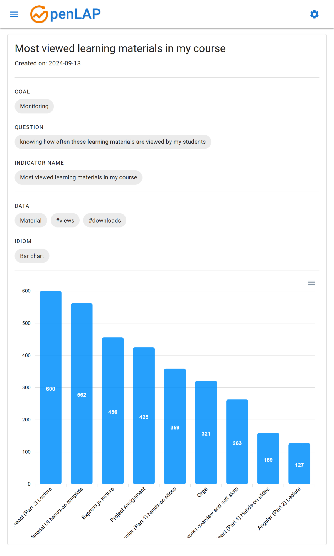Viewport: 334px width, 556px height.
Task: Click the #views data chip
Action: tap(65, 221)
